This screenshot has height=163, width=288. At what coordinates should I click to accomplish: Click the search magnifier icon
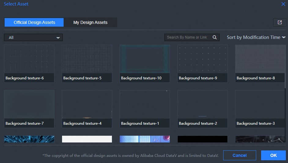coord(215,37)
